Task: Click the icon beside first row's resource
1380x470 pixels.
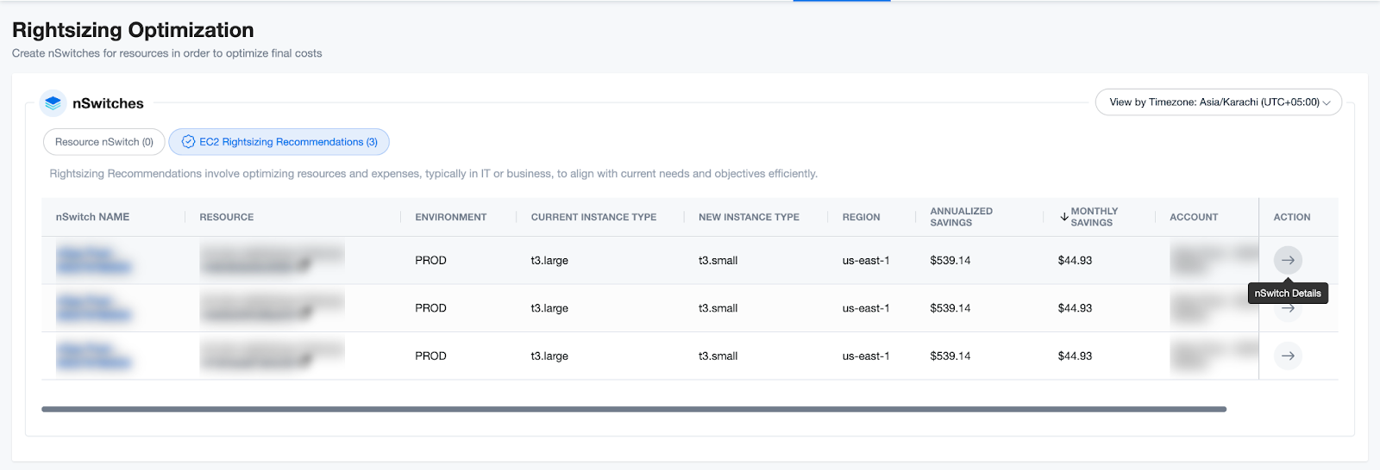Action: click(x=305, y=265)
